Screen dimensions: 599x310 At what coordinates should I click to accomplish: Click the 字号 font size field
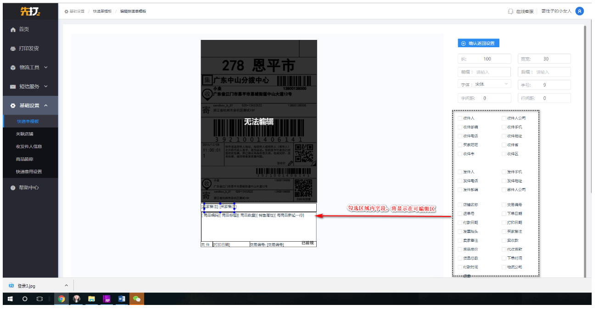point(544,85)
